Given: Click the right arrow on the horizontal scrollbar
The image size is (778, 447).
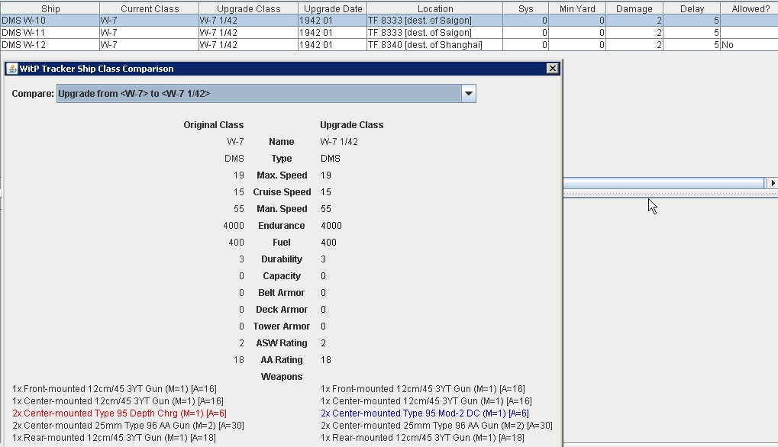Looking at the screenshot, I should (773, 183).
